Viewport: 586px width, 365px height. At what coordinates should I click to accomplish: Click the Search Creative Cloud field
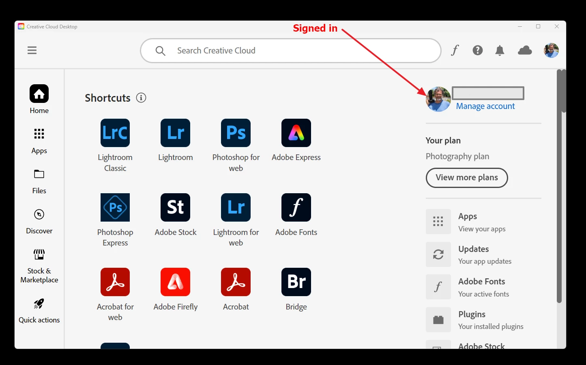tap(290, 51)
